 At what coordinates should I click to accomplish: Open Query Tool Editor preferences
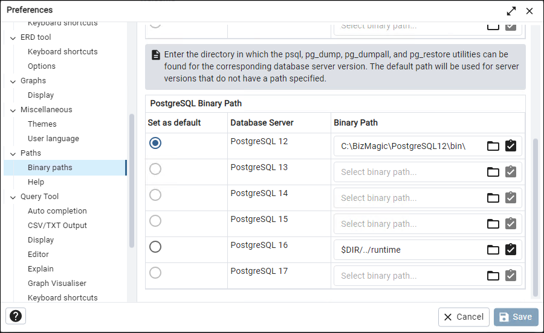tap(38, 255)
